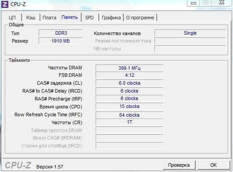Open the Графика tab
Image resolution: width=233 pixels, height=172 pixels.
[111, 18]
